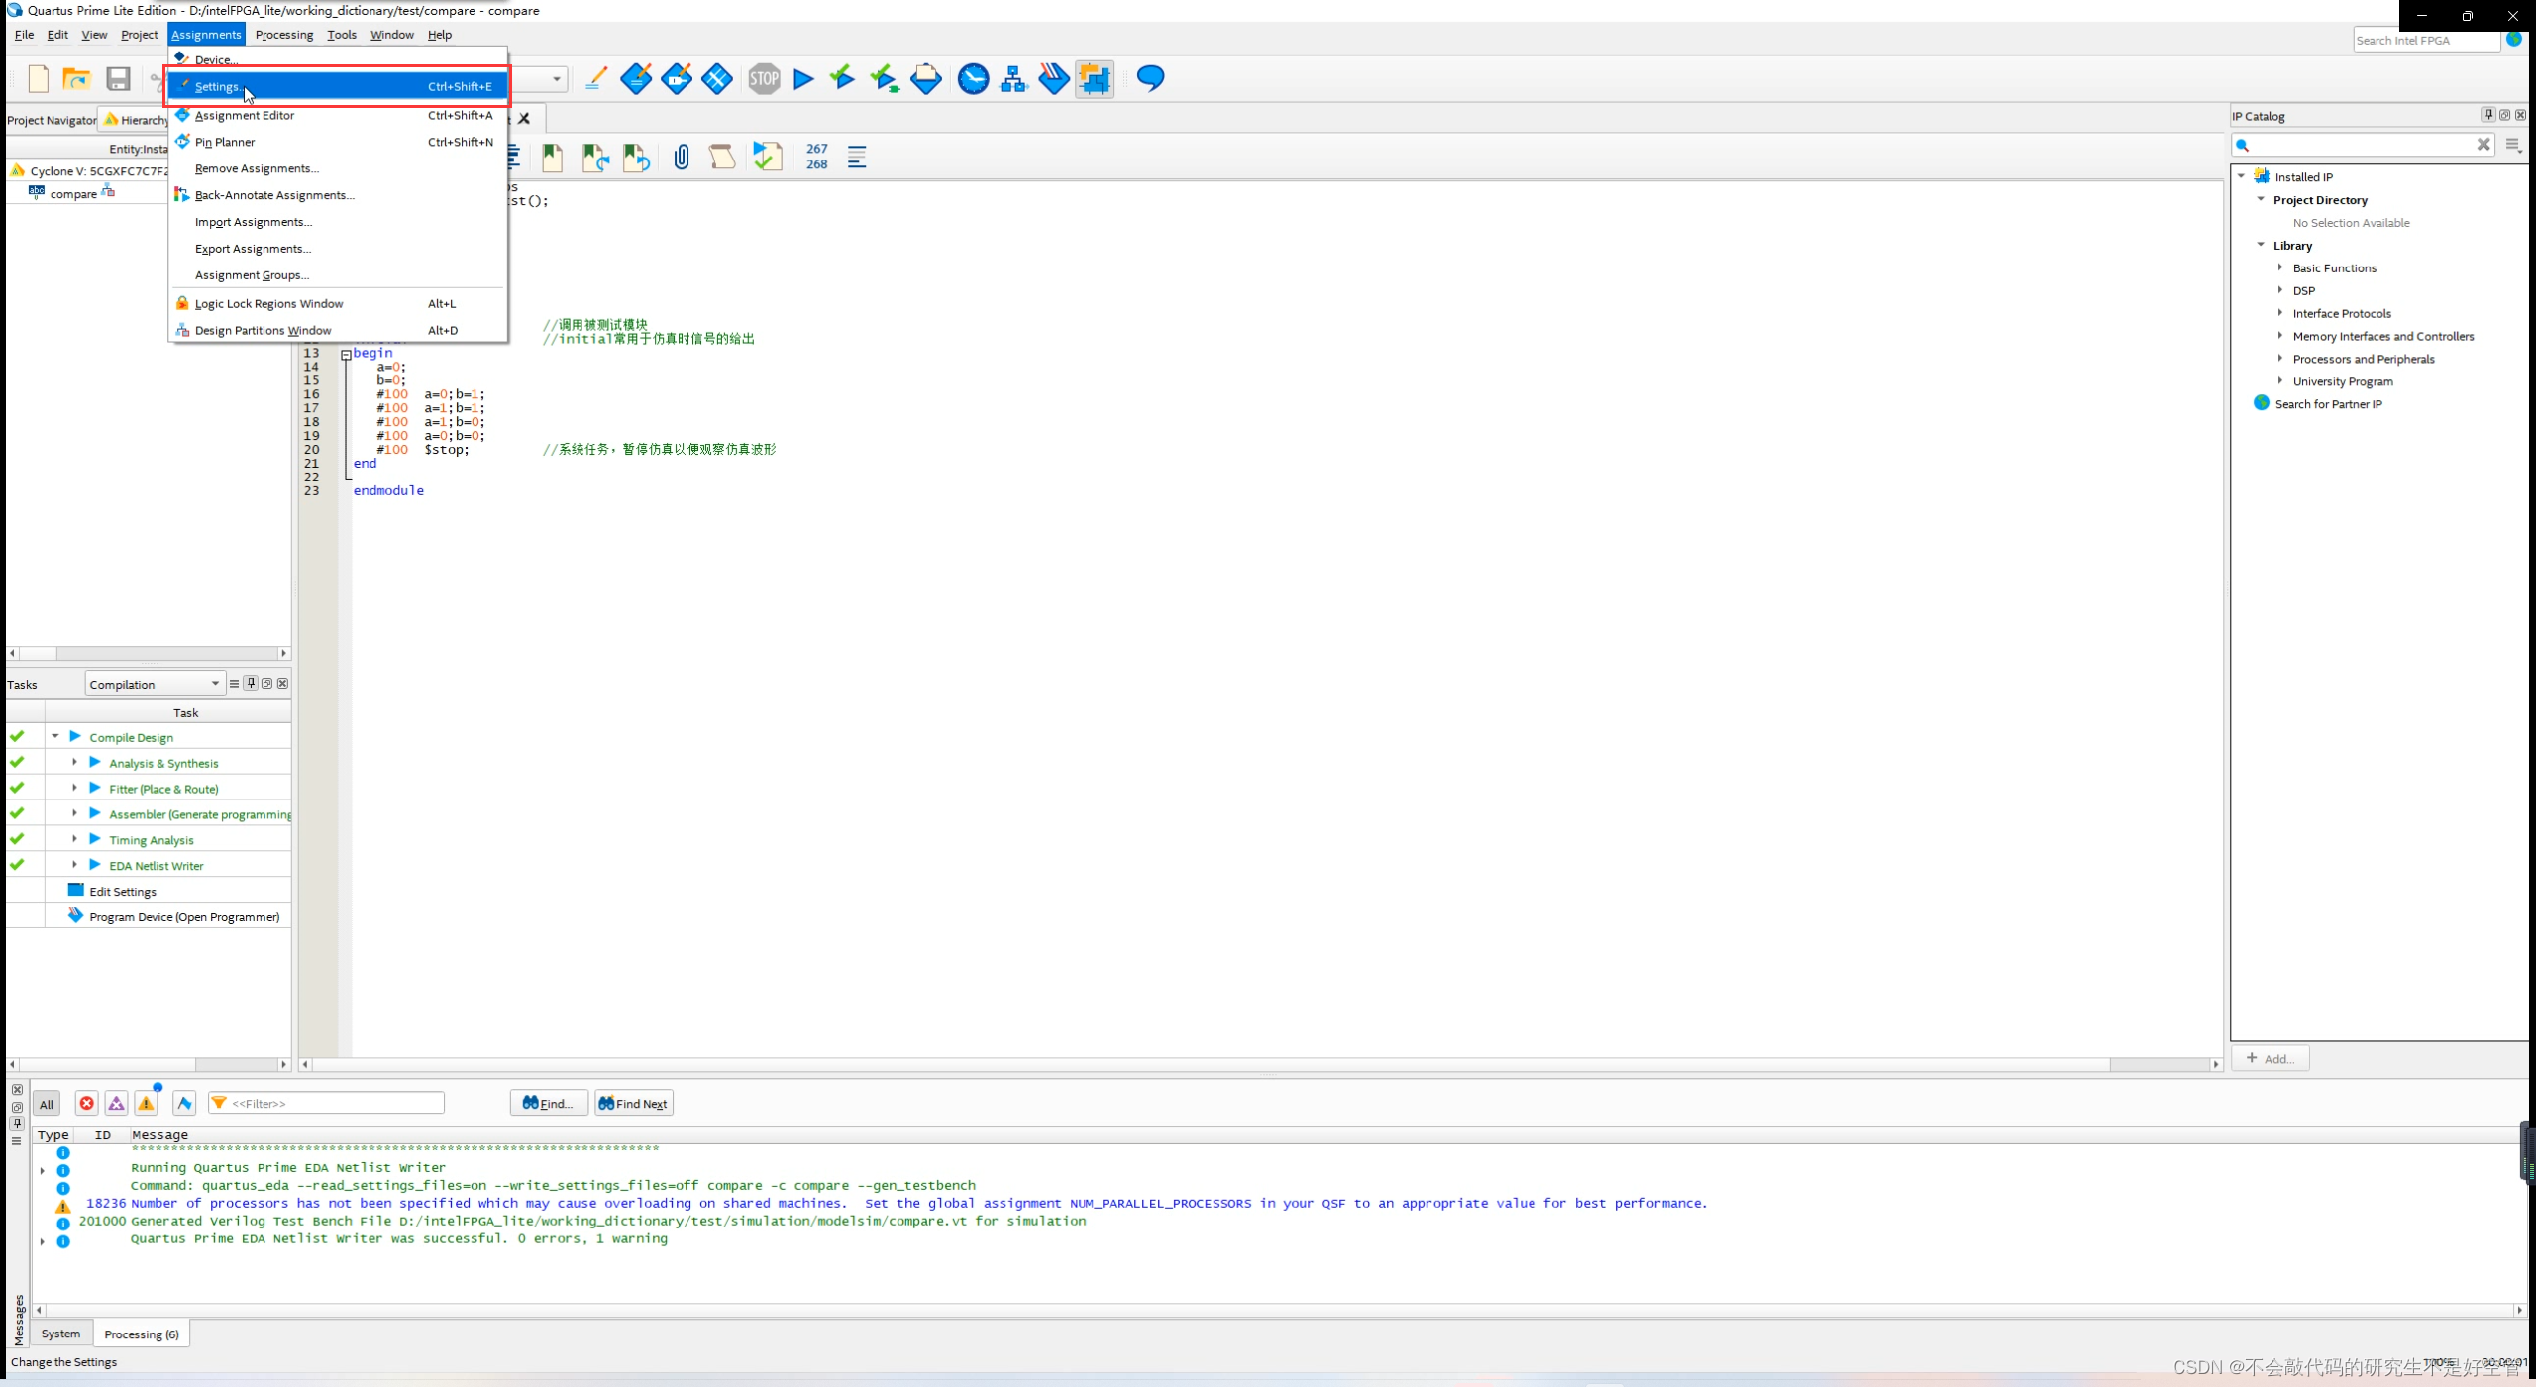
Task: Click the Start Compilation play icon
Action: coord(803,79)
